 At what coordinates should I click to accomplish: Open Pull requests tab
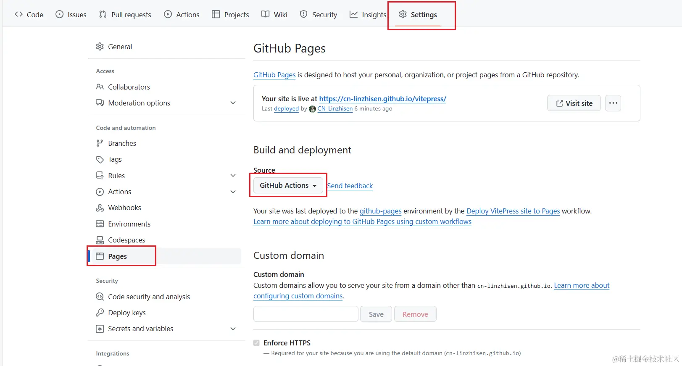tap(125, 14)
